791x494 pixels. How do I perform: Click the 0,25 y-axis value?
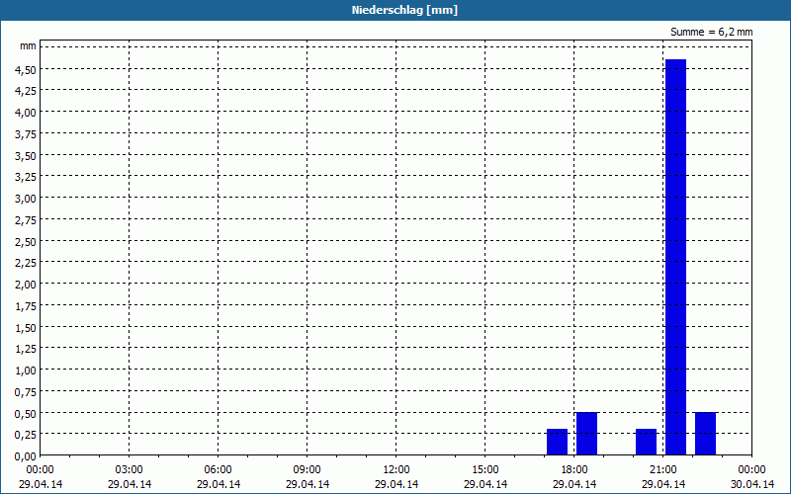26,435
